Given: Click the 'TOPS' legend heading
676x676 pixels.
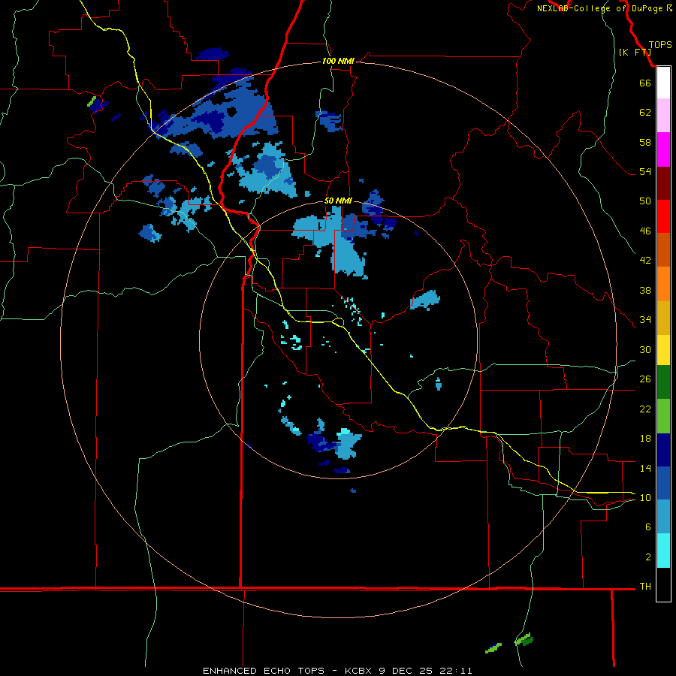Looking at the screenshot, I should [x=660, y=45].
